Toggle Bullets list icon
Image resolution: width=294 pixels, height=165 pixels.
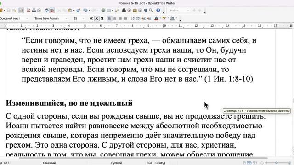(138, 18)
